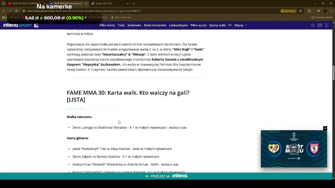Open the Sporty walki section
The width and height of the screenshot is (335, 188).
pos(217,25)
